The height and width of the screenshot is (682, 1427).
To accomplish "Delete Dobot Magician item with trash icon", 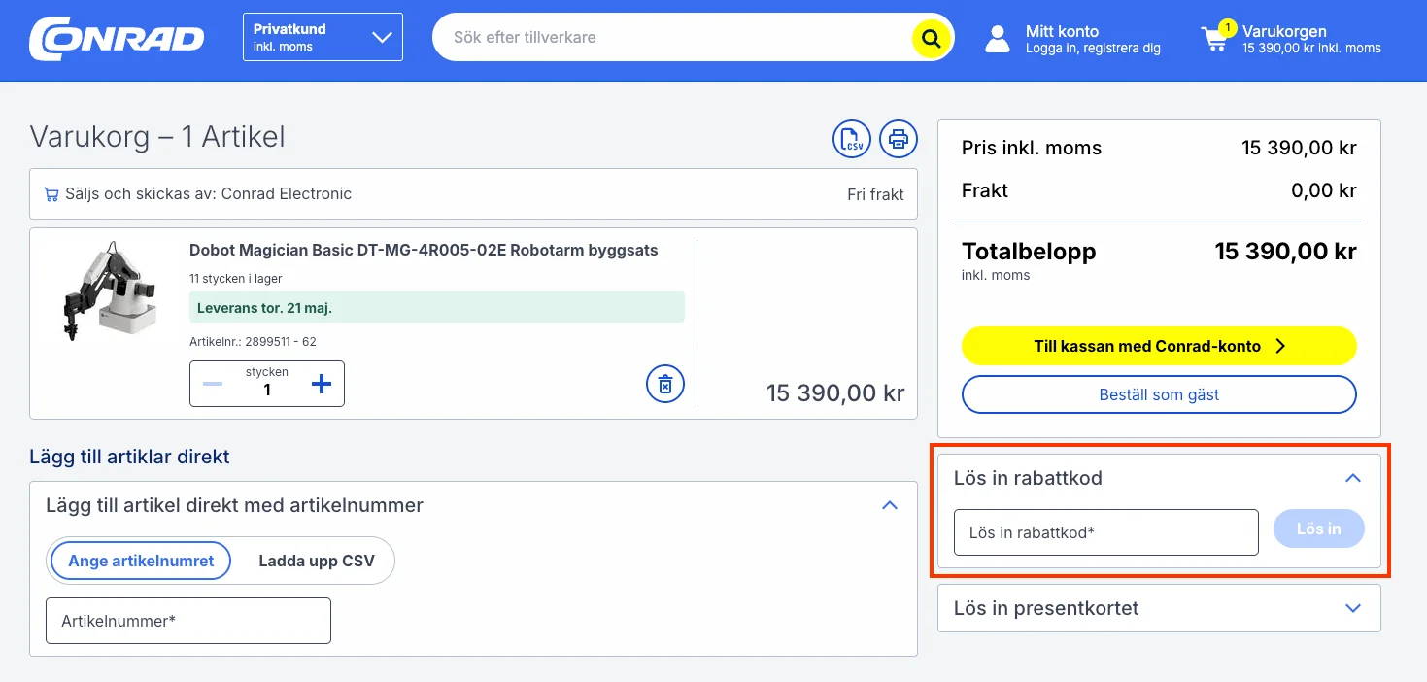I will click(x=665, y=384).
